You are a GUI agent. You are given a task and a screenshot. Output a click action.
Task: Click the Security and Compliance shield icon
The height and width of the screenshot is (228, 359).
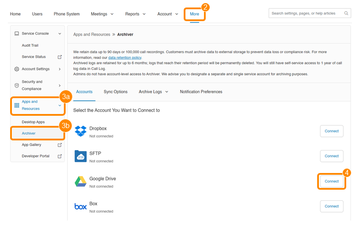click(x=17, y=85)
